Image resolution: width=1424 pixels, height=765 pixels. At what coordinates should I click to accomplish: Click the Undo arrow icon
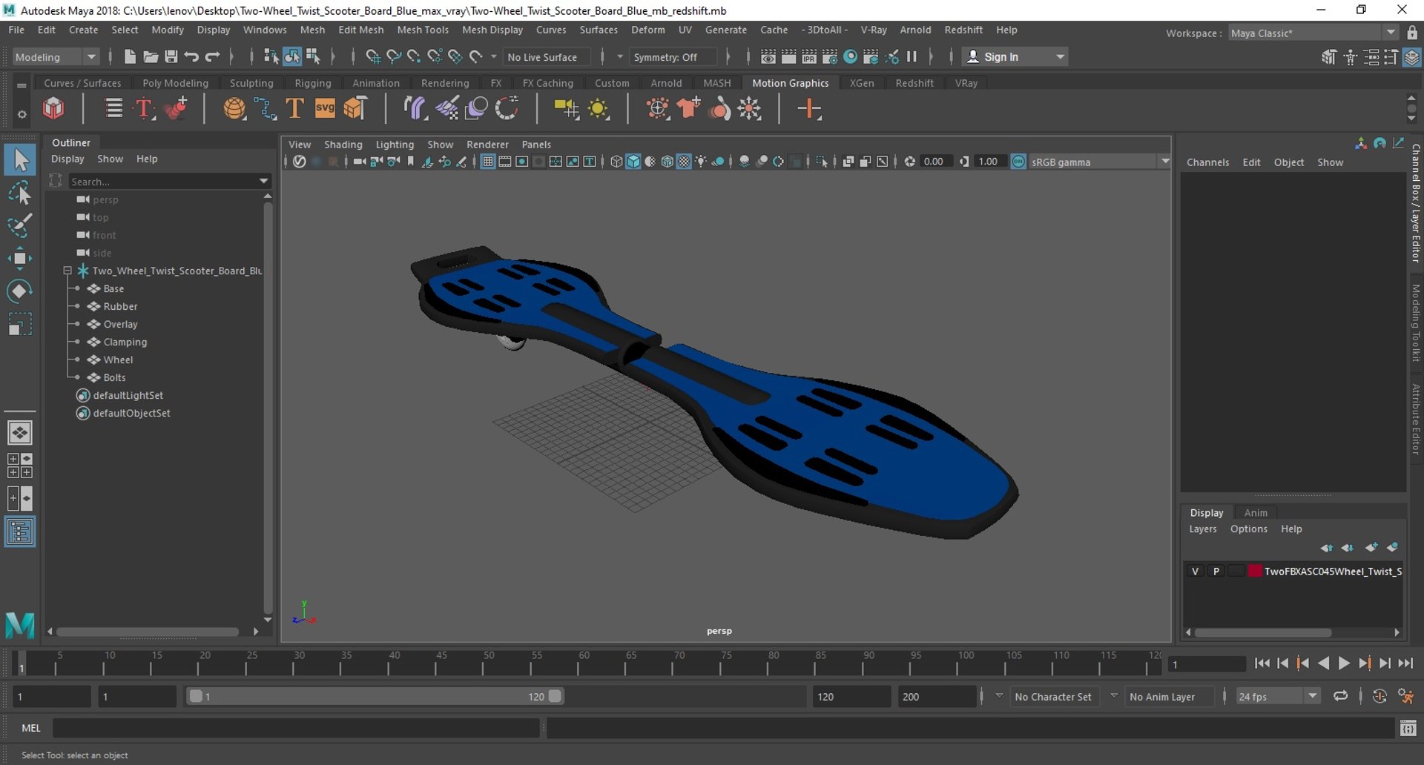(x=191, y=56)
